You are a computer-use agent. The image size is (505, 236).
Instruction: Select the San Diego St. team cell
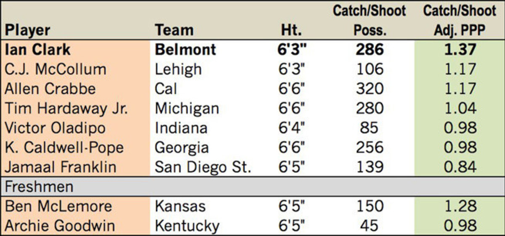click(203, 167)
